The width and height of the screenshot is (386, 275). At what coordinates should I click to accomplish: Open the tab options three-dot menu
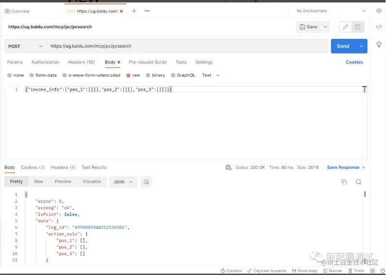coord(147,11)
